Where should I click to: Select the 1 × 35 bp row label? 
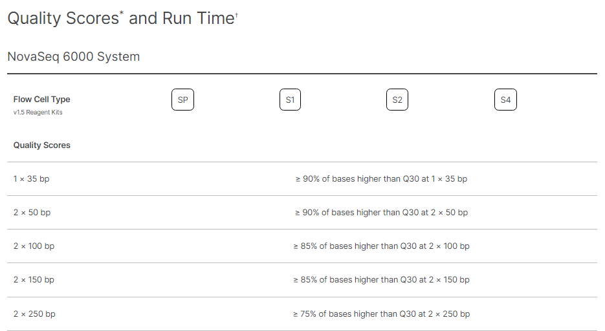point(31,179)
